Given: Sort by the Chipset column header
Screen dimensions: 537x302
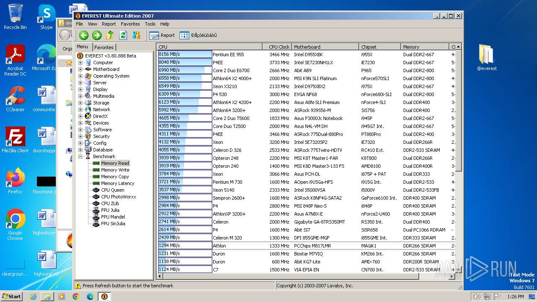Looking at the screenshot, I should pos(380,47).
